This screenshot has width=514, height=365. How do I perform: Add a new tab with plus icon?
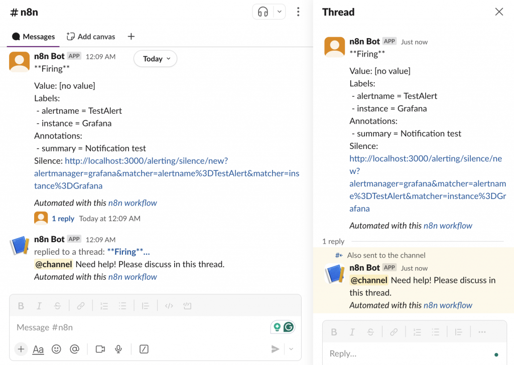(x=131, y=37)
